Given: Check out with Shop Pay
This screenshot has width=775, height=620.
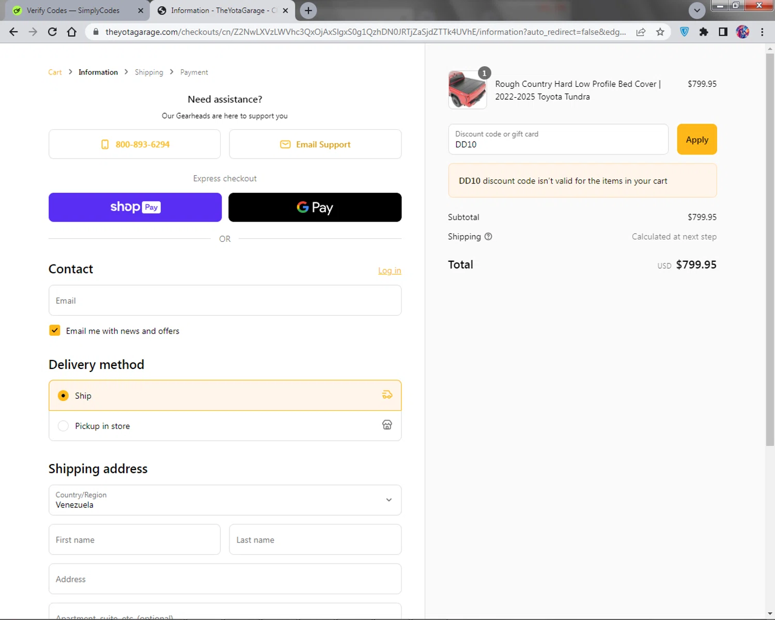Looking at the screenshot, I should [x=135, y=207].
